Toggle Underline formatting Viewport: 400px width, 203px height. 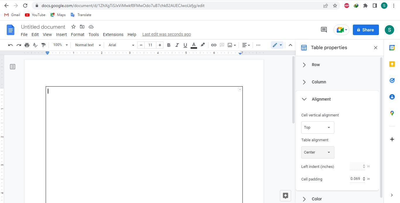(185, 45)
